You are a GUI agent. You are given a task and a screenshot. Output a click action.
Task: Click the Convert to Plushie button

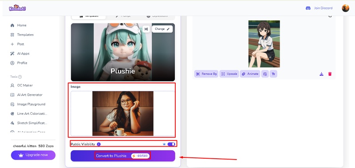click(x=123, y=156)
